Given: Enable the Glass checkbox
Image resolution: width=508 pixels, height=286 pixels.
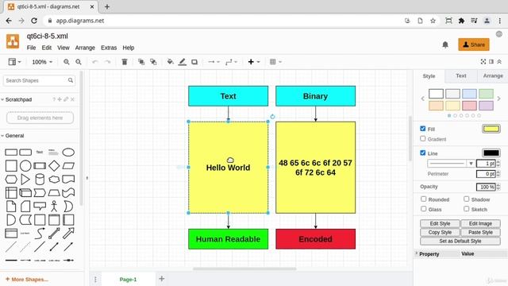Looking at the screenshot, I should pyautogui.click(x=423, y=209).
